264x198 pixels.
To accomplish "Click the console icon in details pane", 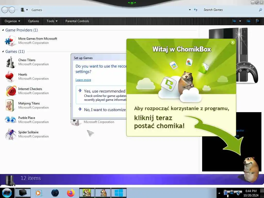I will coord(10,180).
